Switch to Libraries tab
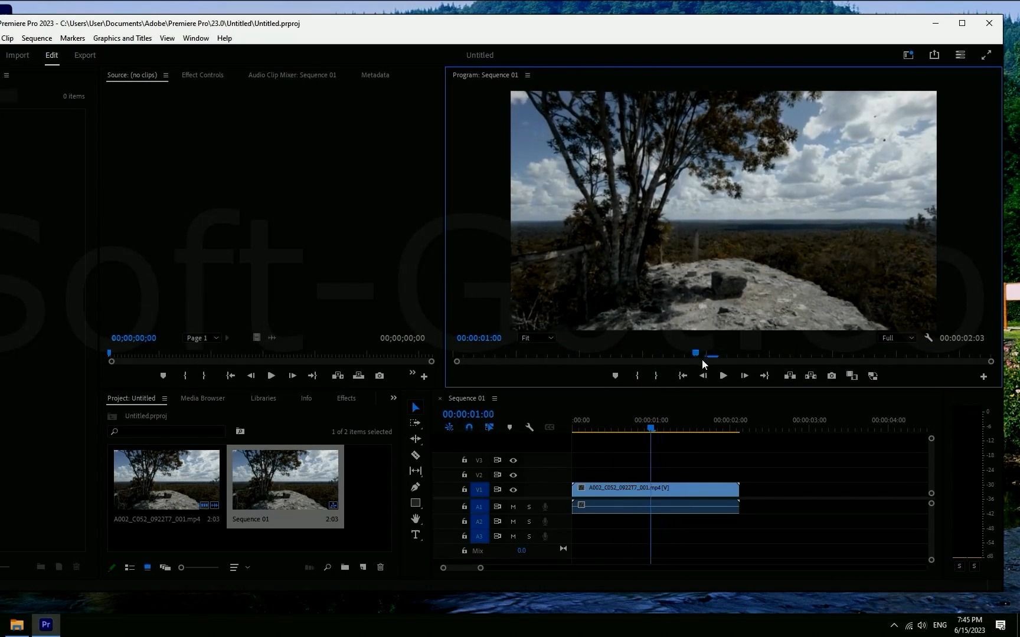Screen dimensions: 1020x637 click(x=263, y=398)
